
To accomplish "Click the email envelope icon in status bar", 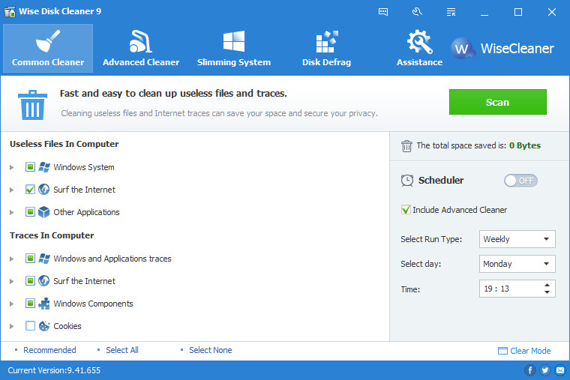I will click(x=560, y=370).
